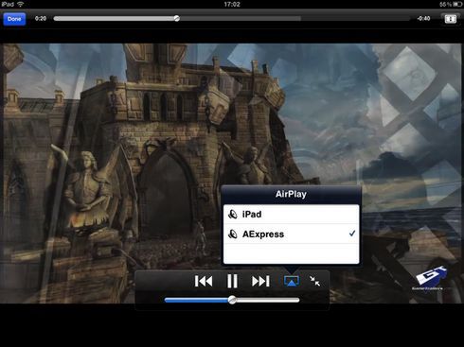Click the remaining time -0:40
This screenshot has height=347, width=464.
(423, 19)
